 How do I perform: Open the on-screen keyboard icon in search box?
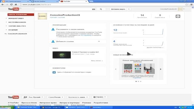pyautogui.click(x=94, y=9)
